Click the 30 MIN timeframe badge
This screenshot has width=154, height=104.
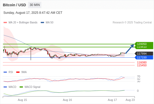(x=35, y=5)
